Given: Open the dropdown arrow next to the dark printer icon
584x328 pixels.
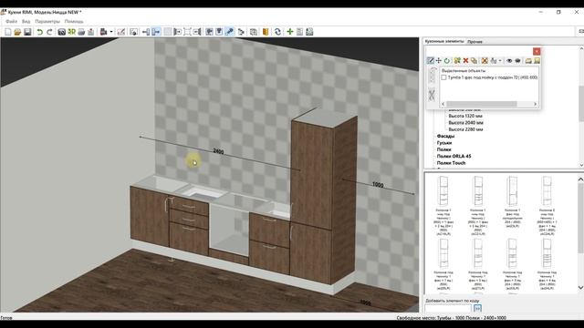Looking at the screenshot, I should 111,32.
